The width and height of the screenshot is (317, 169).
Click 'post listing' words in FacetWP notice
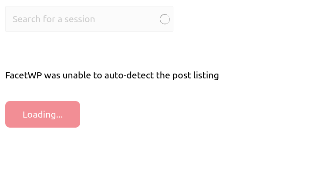pos(196,76)
